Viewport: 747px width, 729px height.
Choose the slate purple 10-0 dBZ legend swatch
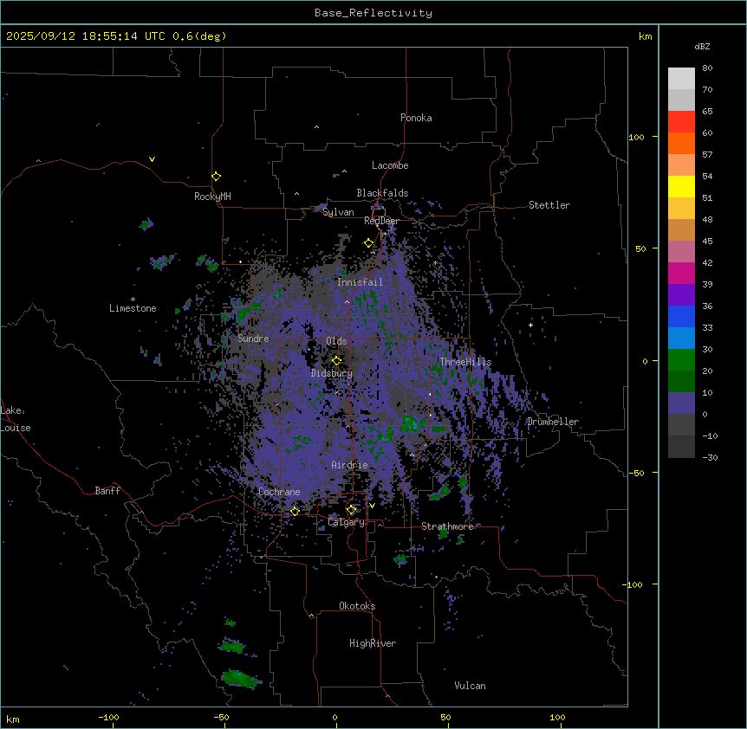pos(681,403)
